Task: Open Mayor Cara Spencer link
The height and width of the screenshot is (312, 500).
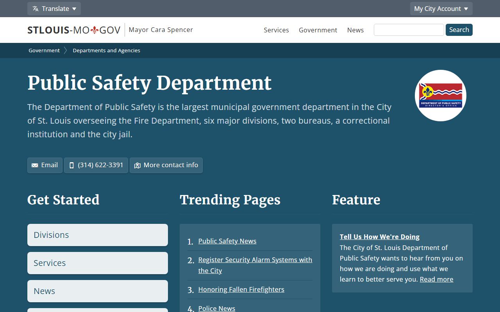Action: (x=161, y=30)
